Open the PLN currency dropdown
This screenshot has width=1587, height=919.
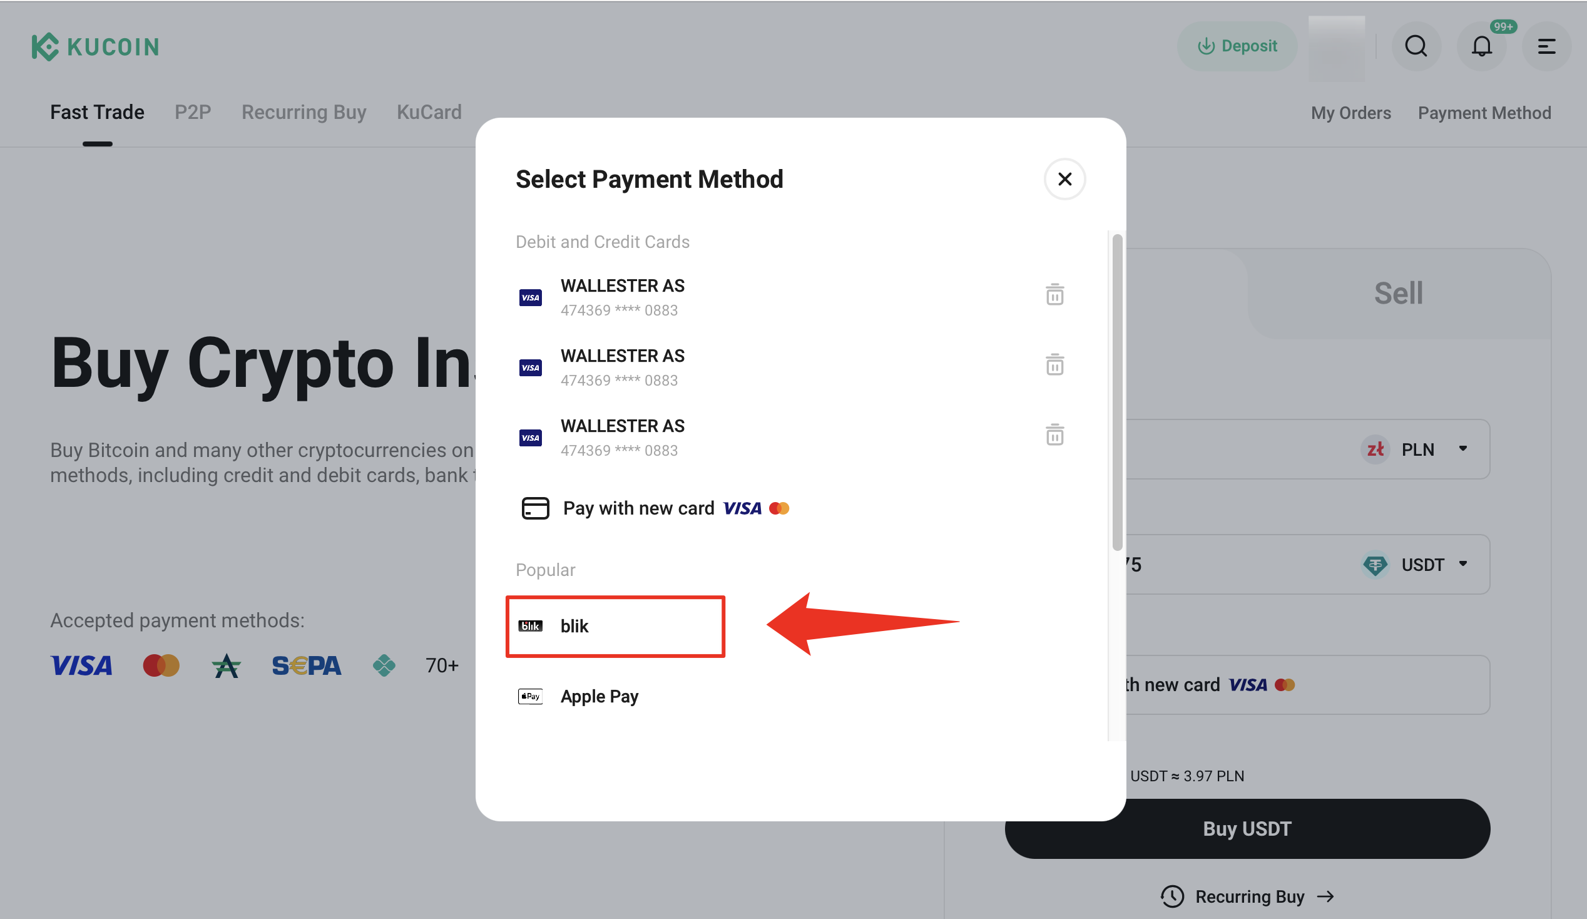(x=1417, y=449)
